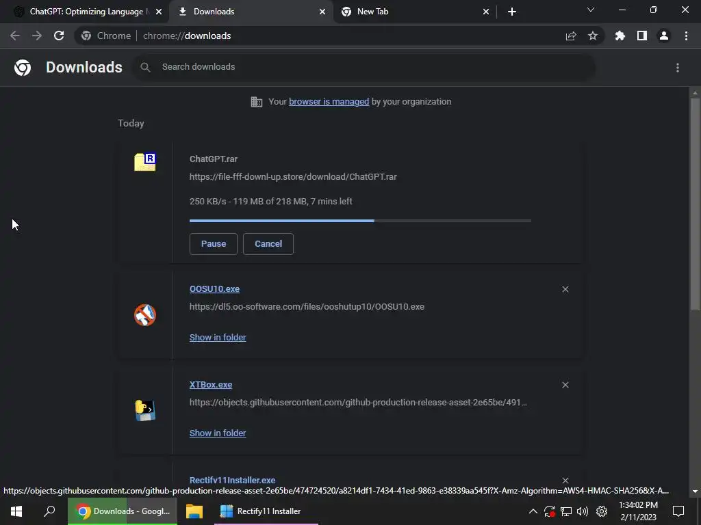This screenshot has width=701, height=525.
Task: Reload the Downloads page
Action: click(59, 36)
